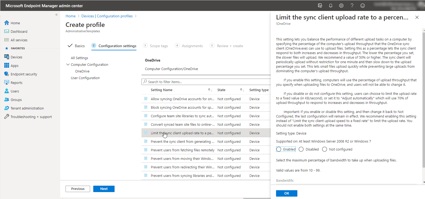Collapse the Computer Configuration tree node

[x=68, y=64]
